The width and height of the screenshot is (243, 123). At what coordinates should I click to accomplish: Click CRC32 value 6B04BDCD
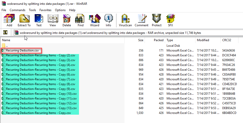point(229,113)
